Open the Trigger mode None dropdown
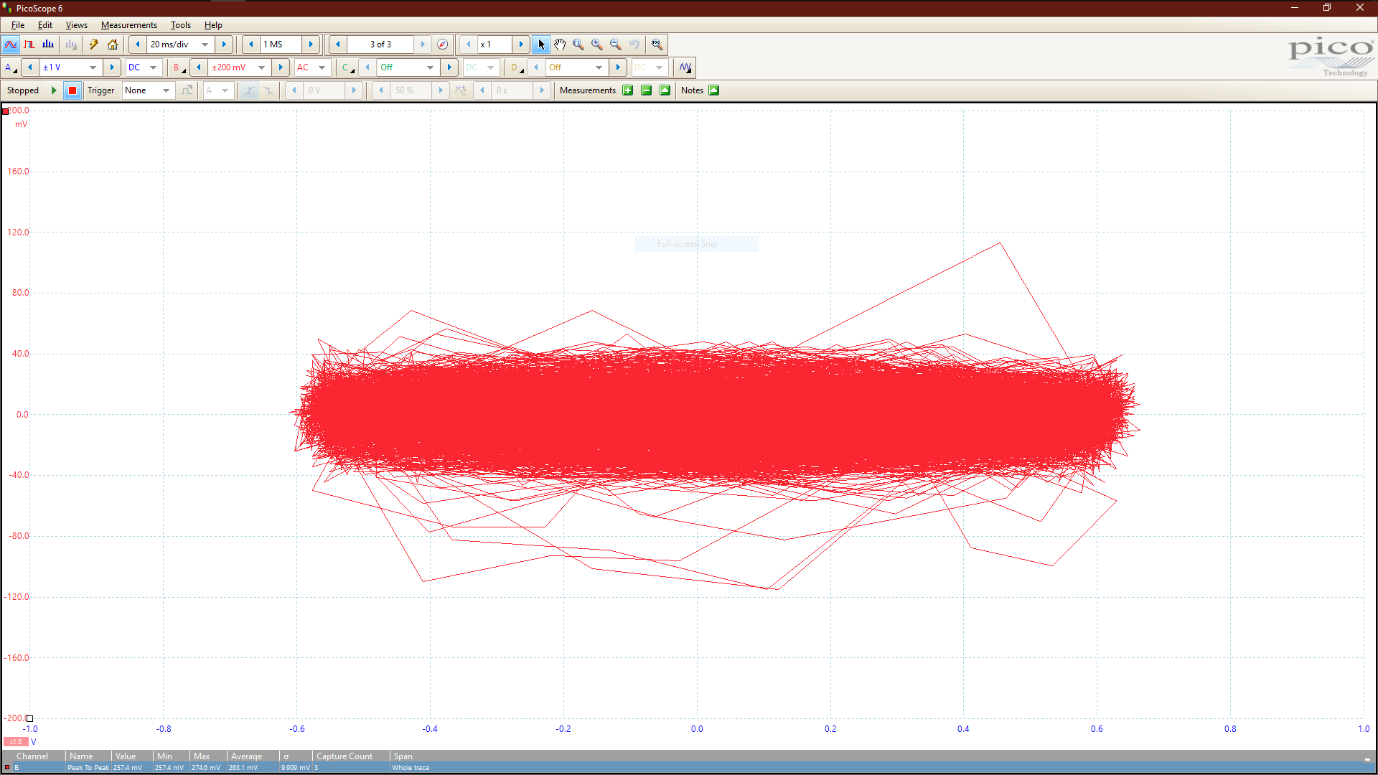1378x775 pixels. tap(166, 90)
